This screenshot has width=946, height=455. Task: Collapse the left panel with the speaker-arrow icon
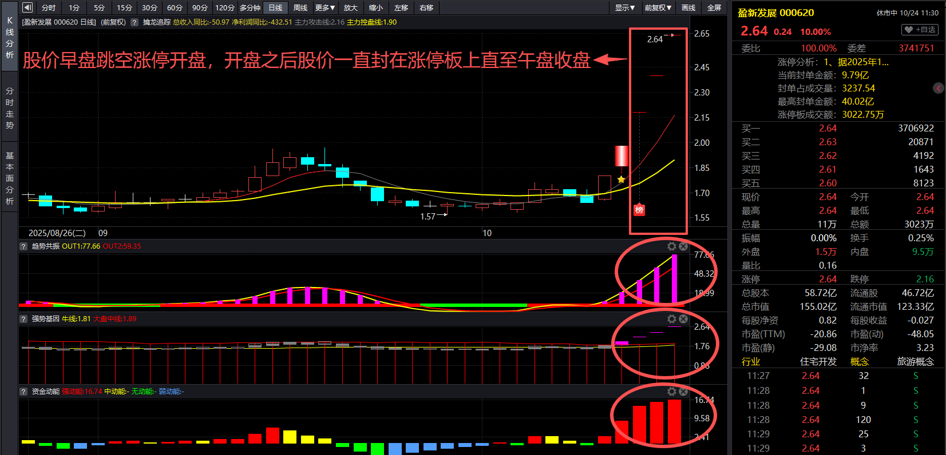(x=27, y=7)
